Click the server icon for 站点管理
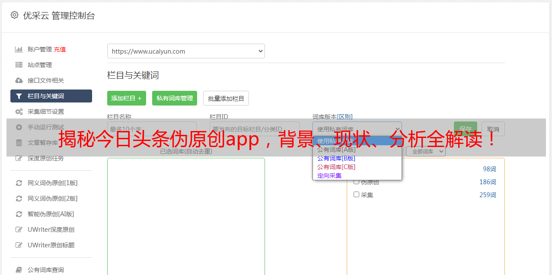552x275 pixels. [x=19, y=65]
